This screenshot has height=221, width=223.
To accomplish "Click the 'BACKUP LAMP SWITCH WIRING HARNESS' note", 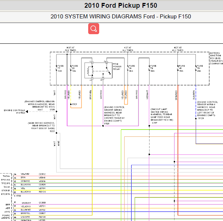I will point(162,115).
